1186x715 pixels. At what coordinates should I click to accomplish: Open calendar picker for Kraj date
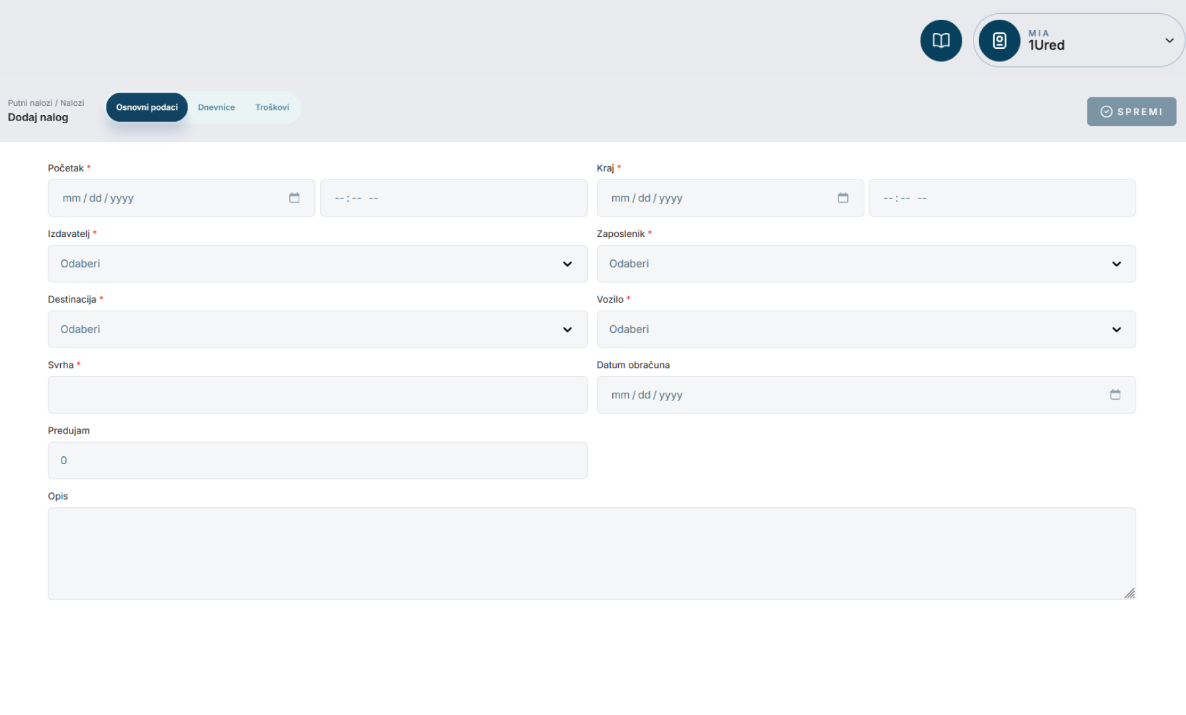[x=843, y=198]
